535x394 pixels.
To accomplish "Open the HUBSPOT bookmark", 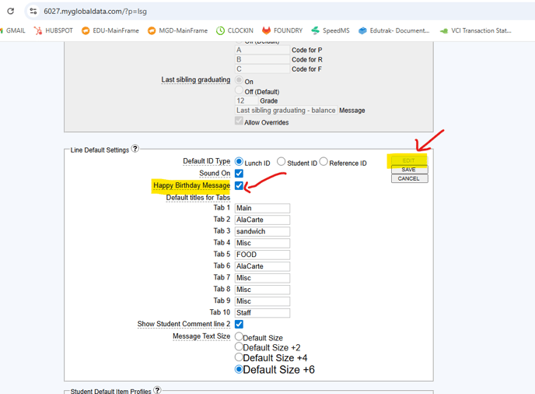I will coord(53,30).
